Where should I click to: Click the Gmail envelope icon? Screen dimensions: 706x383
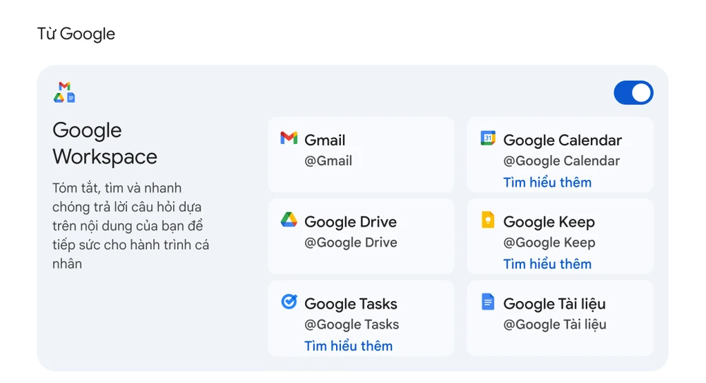click(x=289, y=138)
